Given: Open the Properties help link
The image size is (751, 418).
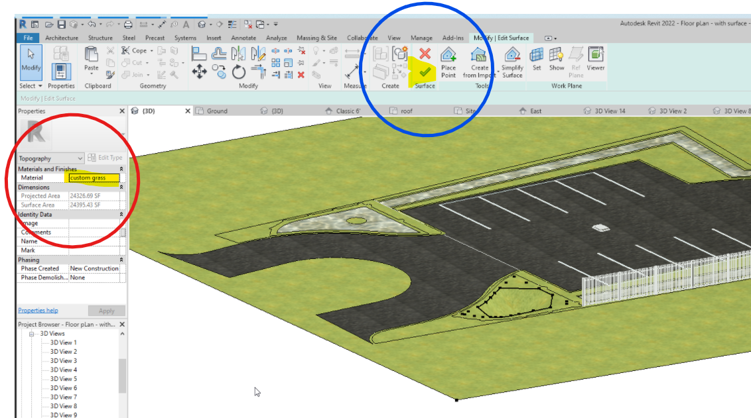Looking at the screenshot, I should coord(37,310).
